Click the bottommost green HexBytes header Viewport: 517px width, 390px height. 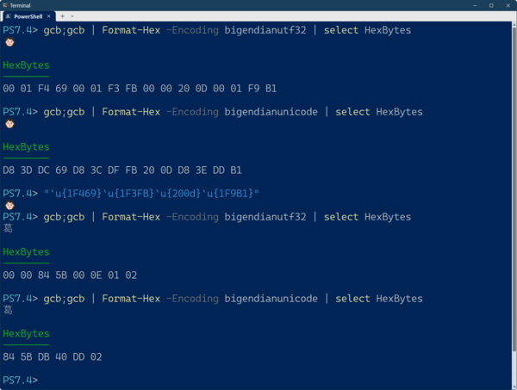point(26,333)
